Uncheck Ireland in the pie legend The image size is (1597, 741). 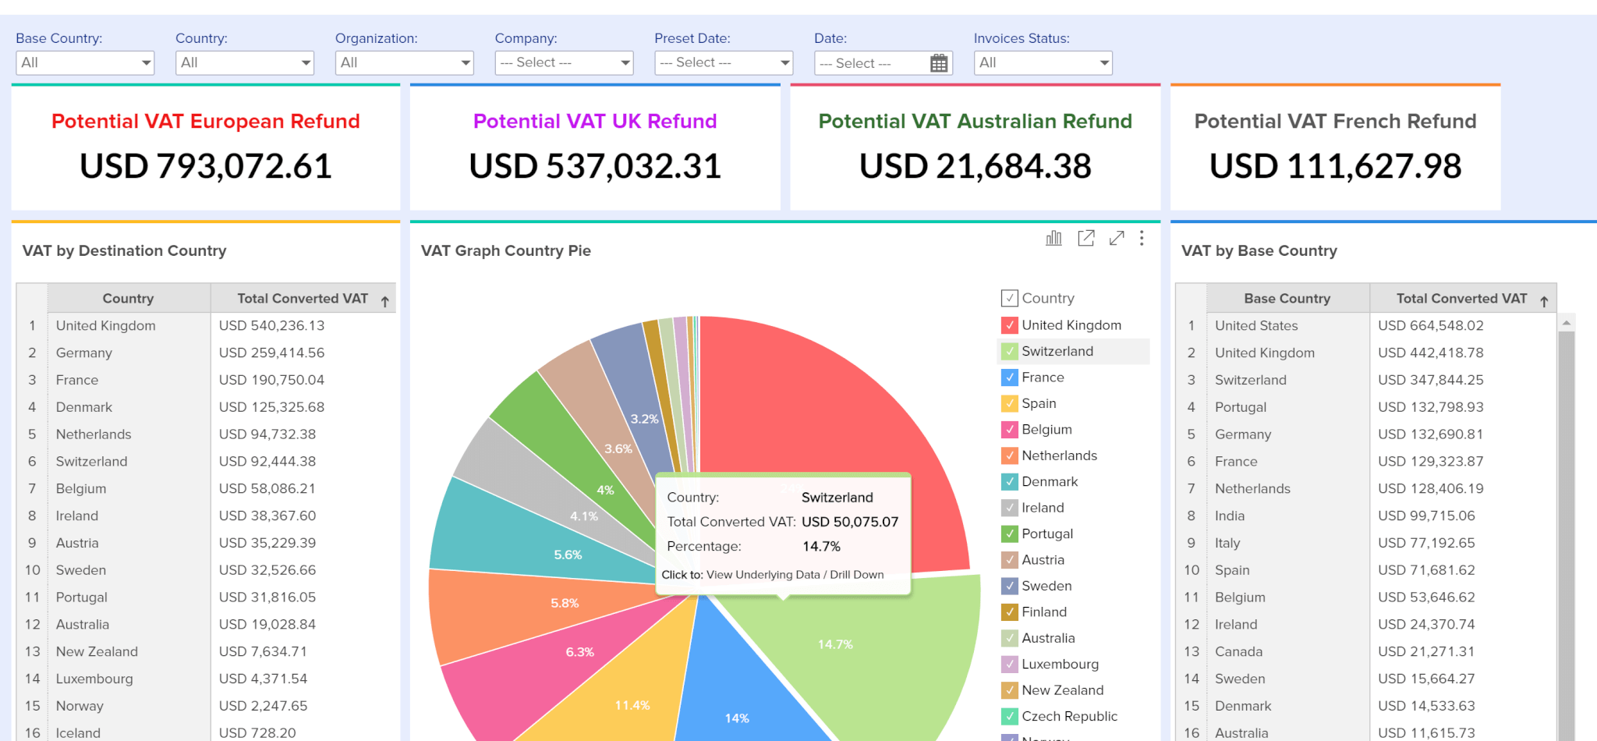click(1009, 507)
